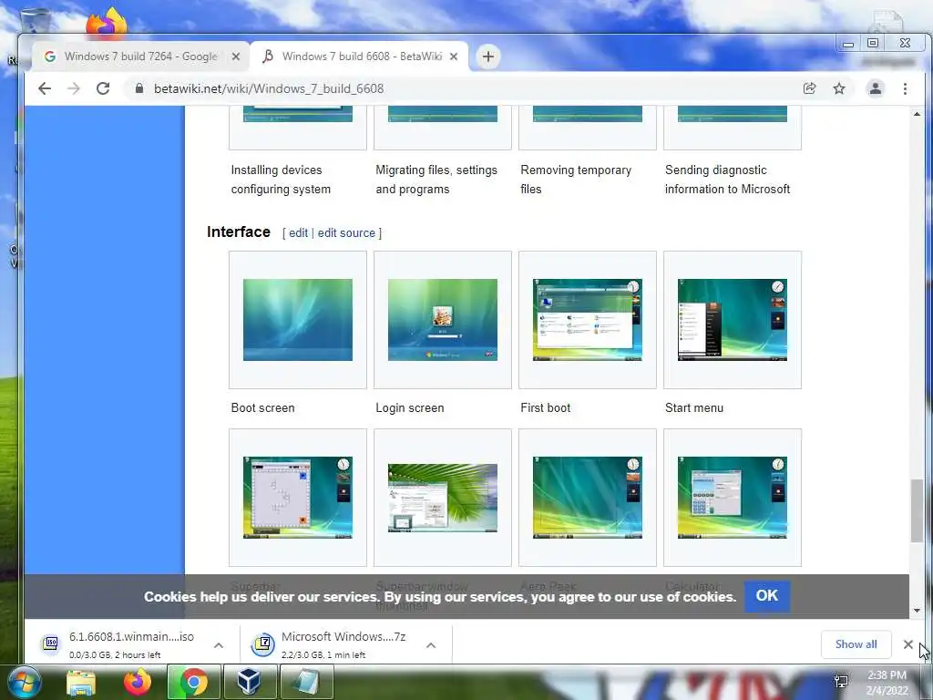Screen dimensions: 933x700
Task: Open the Start menu screenshot thumbnail
Action: tap(732, 320)
